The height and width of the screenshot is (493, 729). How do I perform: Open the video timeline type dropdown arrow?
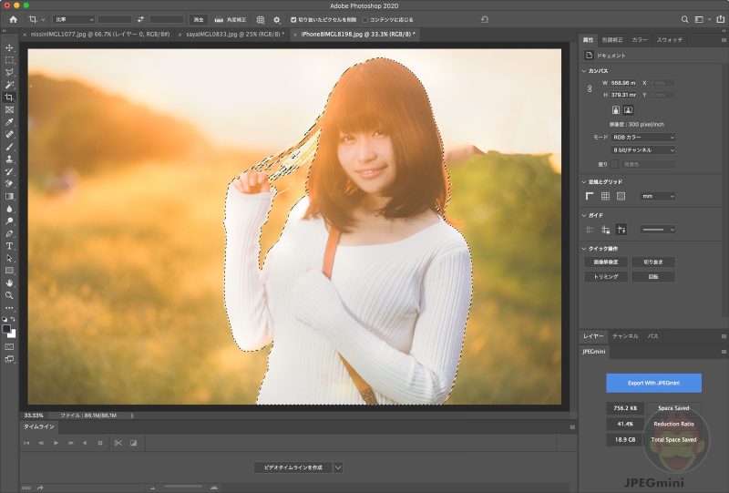(x=338, y=467)
